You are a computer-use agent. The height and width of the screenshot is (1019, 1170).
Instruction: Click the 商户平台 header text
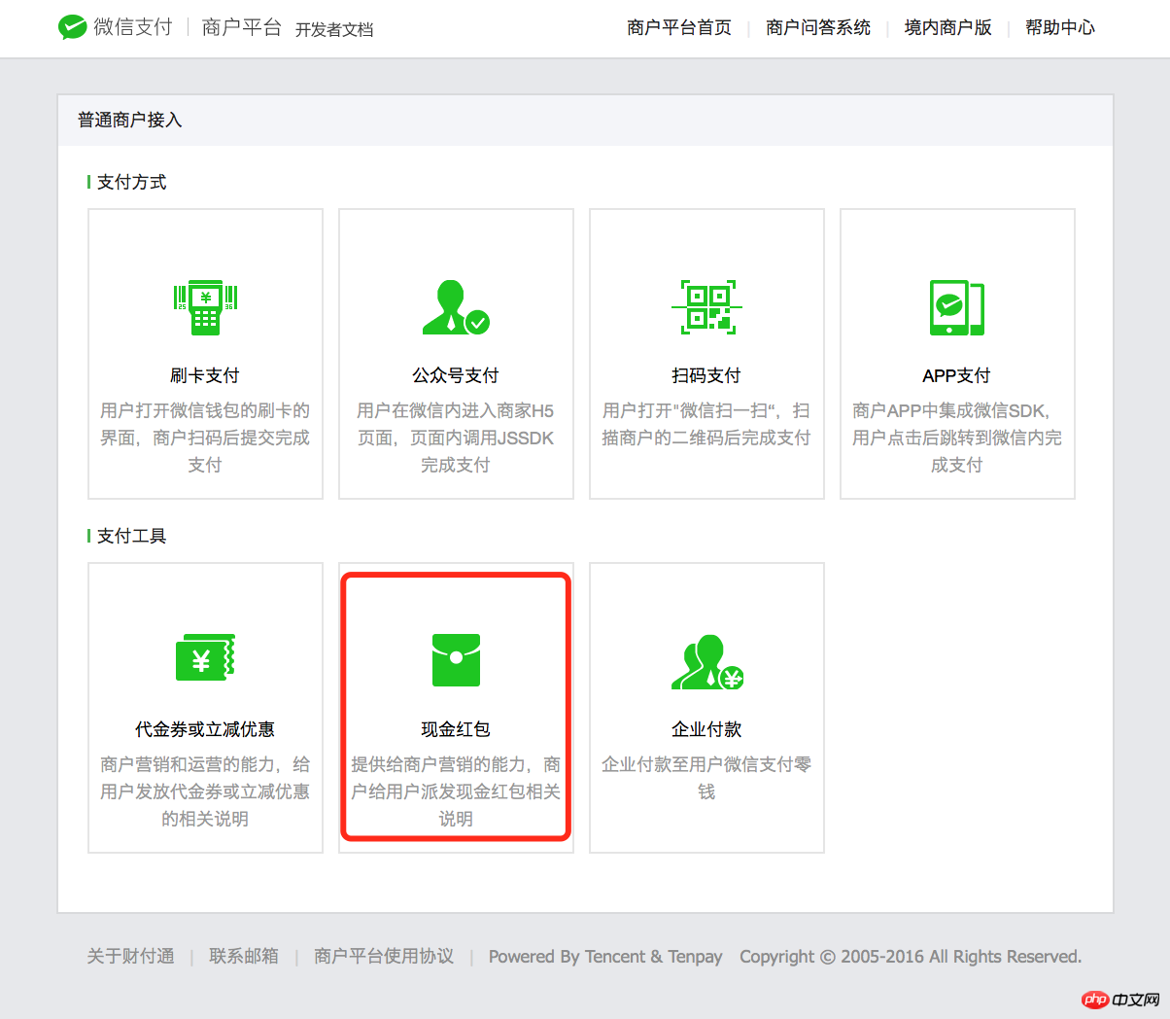(242, 27)
